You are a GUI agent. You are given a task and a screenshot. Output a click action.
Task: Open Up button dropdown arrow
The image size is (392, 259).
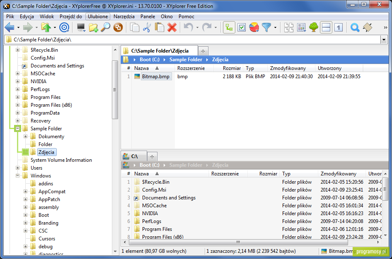click(x=55, y=27)
